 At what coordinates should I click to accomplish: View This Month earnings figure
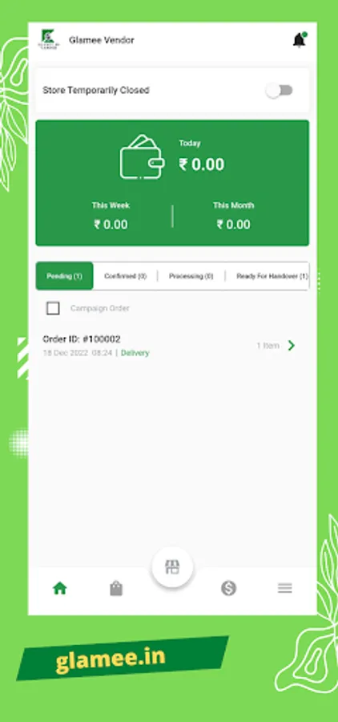coord(234,225)
